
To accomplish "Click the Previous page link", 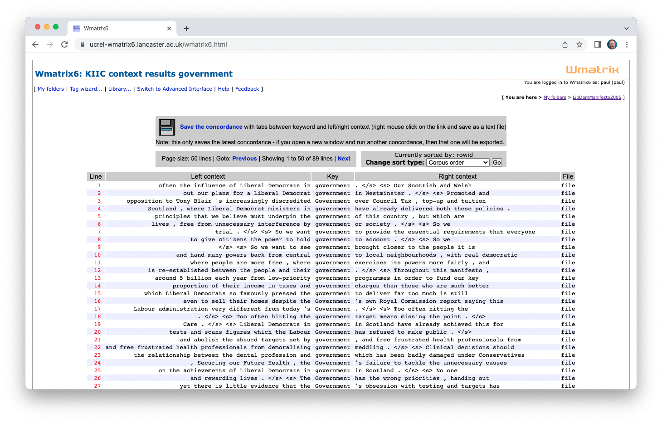I will pos(244,159).
